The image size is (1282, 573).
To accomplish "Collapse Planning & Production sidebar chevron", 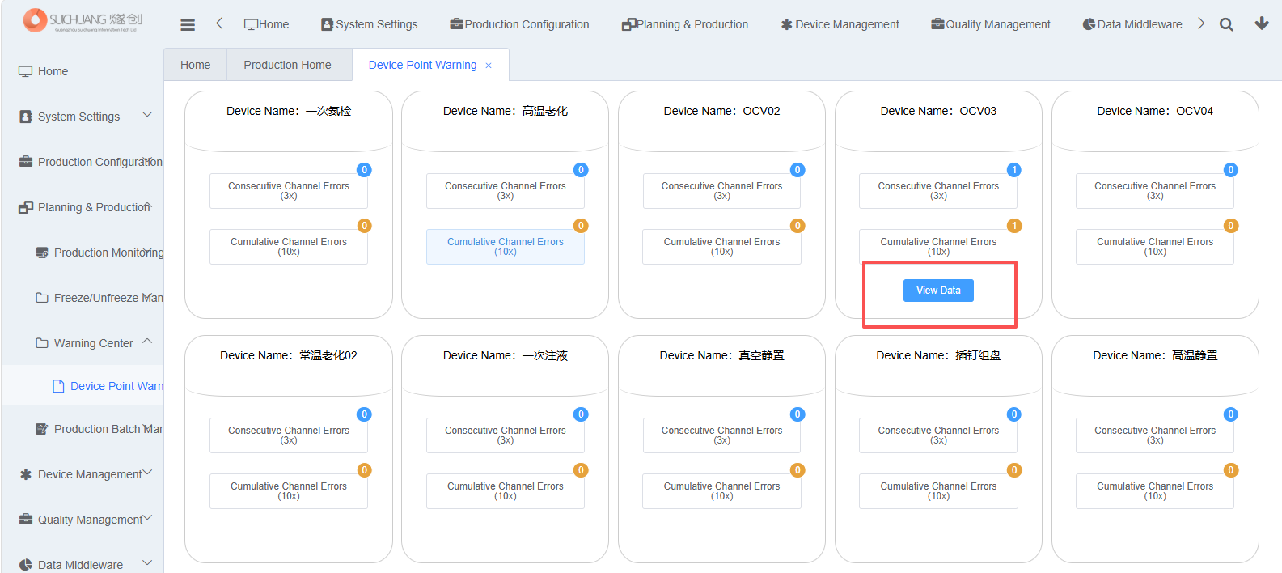I will [147, 206].
